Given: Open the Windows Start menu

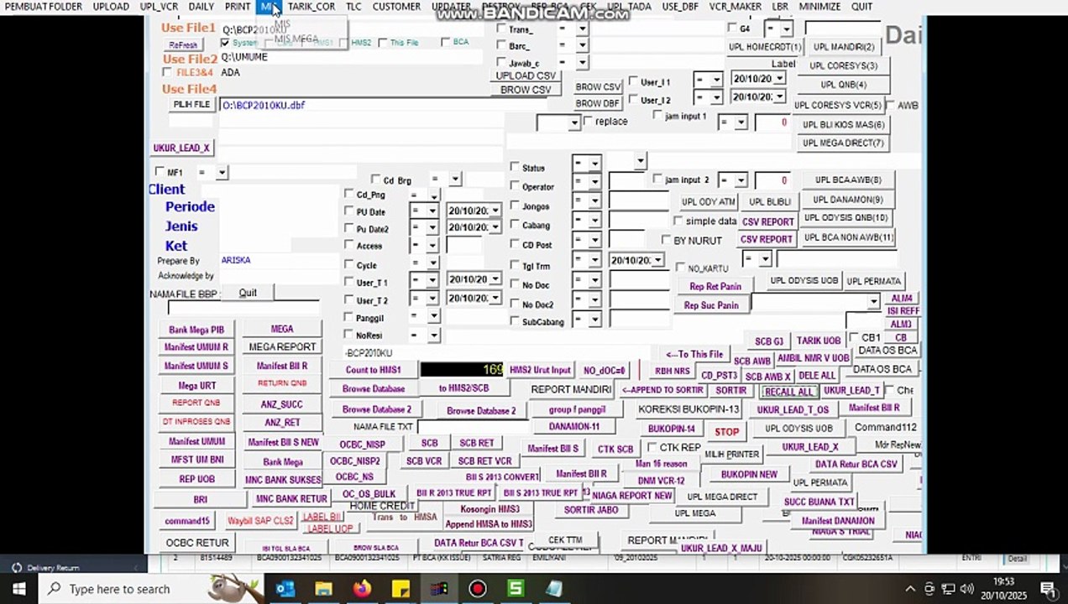Looking at the screenshot, I should point(18,589).
